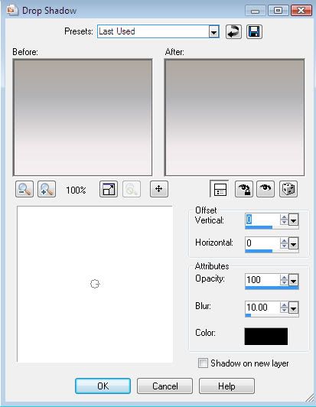
Task: Toggle the show/hide previews icon
Action: coord(220,189)
